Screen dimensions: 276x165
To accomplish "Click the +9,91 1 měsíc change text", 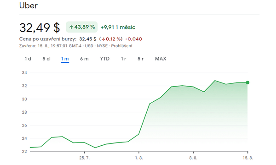I will (x=118, y=27).
